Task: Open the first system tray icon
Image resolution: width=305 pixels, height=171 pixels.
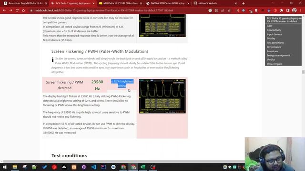Action: coord(225,167)
